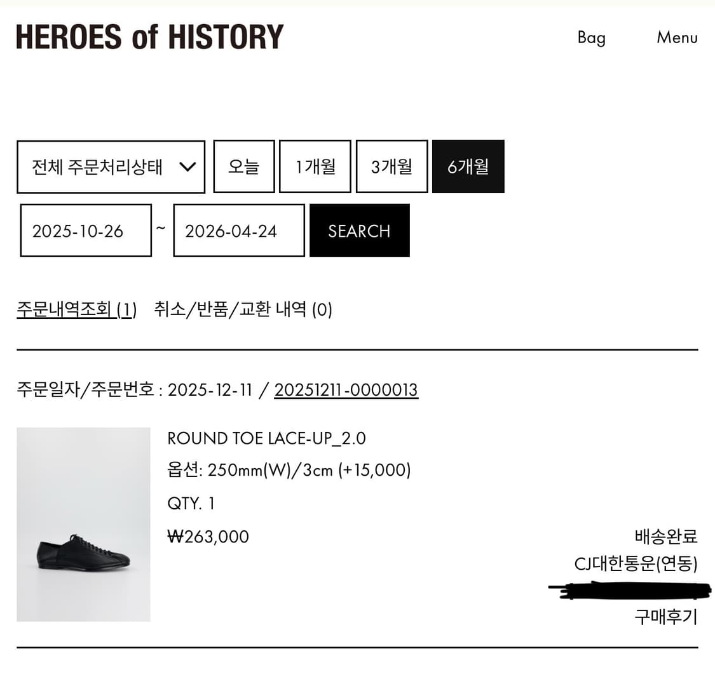
Task: Click the HEROES of HISTORY logo
Action: tap(149, 37)
